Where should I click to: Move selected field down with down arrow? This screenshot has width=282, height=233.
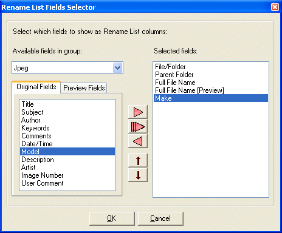pyautogui.click(x=138, y=175)
